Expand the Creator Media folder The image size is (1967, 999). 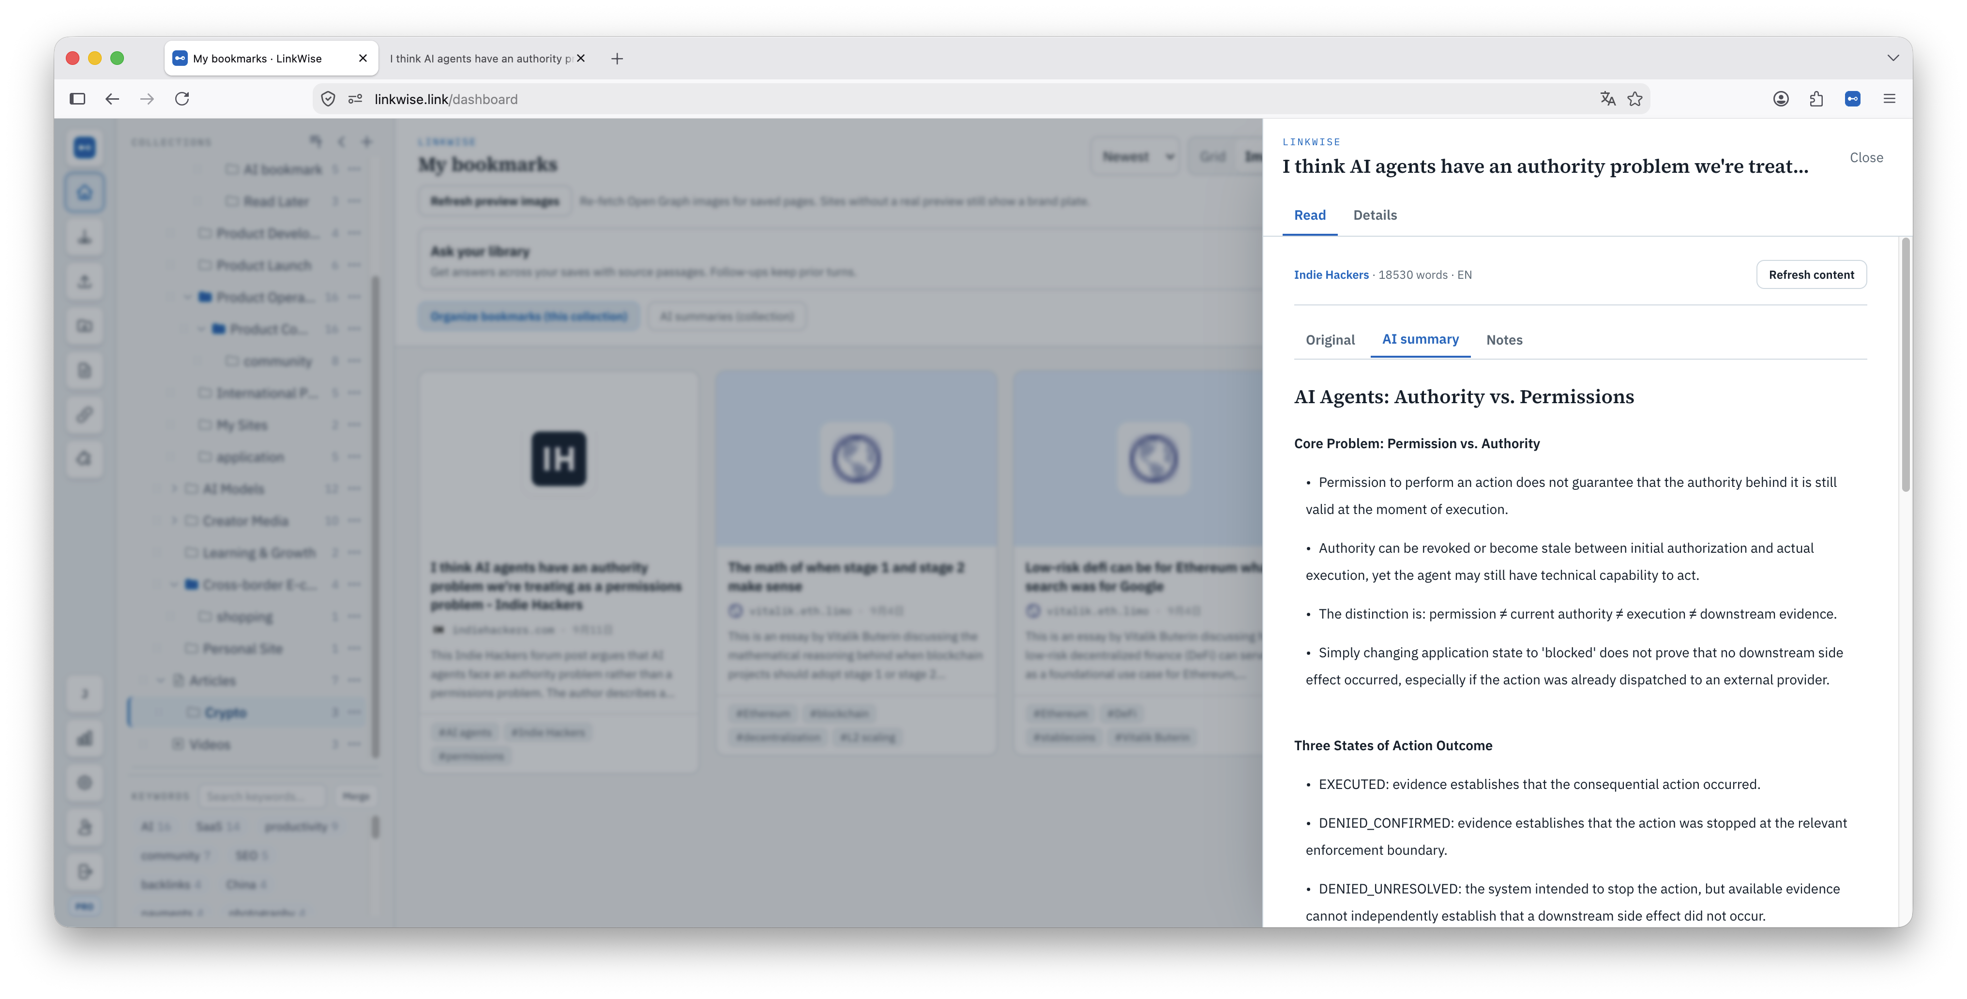(174, 521)
